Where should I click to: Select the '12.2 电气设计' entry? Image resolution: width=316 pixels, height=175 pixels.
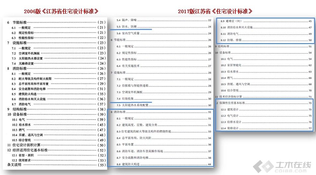(x=230, y=116)
